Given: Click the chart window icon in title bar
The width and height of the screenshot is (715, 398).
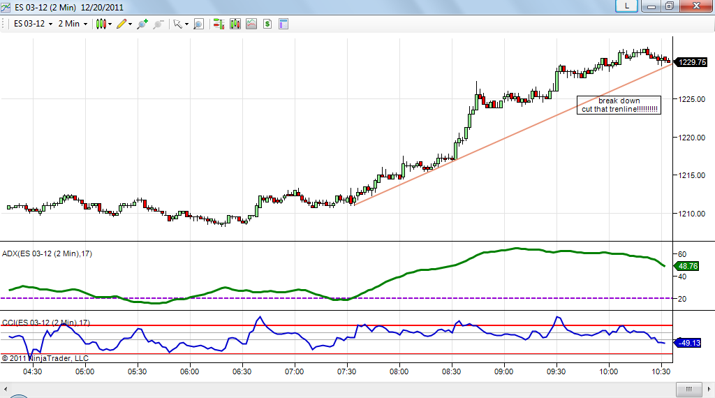Looking at the screenshot, I should point(6,7).
